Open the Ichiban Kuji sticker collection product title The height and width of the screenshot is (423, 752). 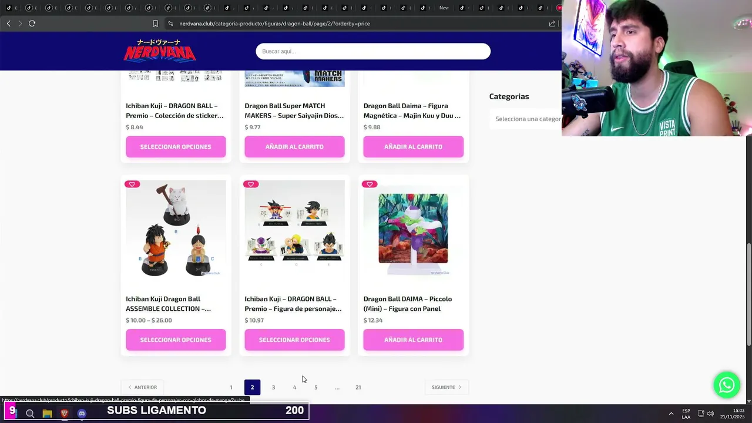point(174,110)
